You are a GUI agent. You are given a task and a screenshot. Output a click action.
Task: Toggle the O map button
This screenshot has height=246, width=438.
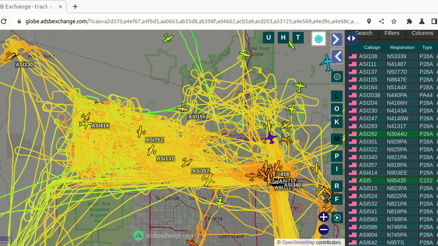(337, 109)
